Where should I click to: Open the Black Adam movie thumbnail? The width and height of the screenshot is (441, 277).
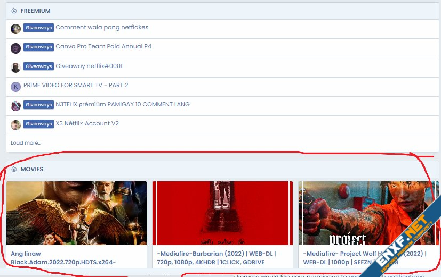click(76, 213)
